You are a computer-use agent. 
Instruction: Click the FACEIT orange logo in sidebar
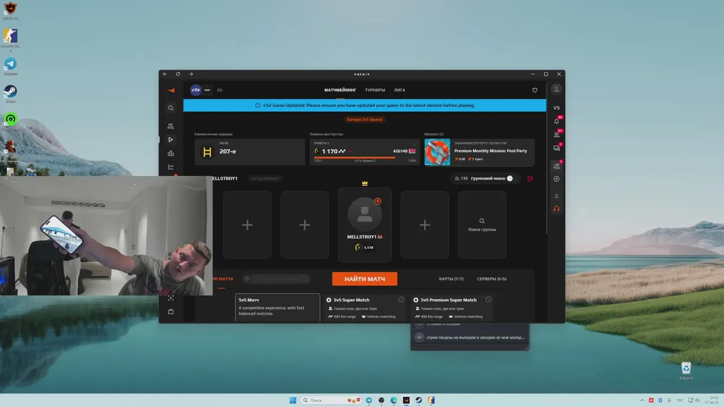coord(171,90)
